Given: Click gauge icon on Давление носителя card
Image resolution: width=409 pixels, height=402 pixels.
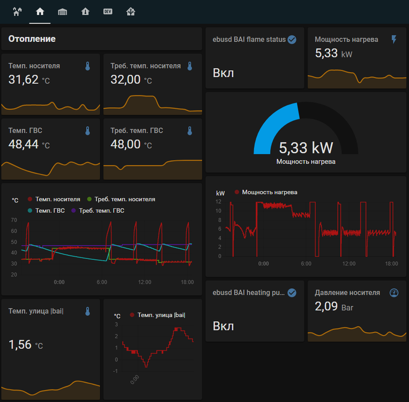Looking at the screenshot, I should click(394, 293).
